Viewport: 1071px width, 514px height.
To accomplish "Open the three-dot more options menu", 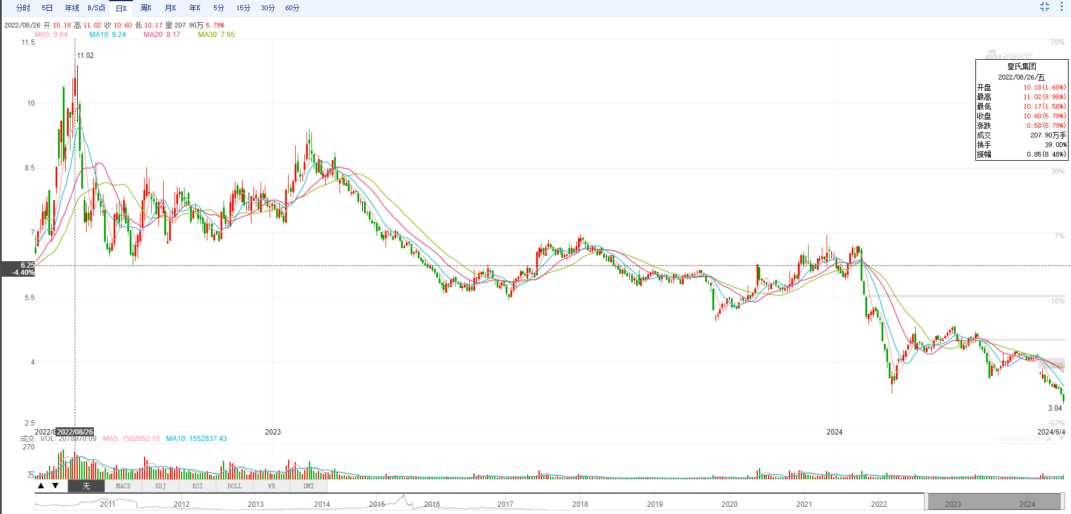I will [x=1062, y=7].
